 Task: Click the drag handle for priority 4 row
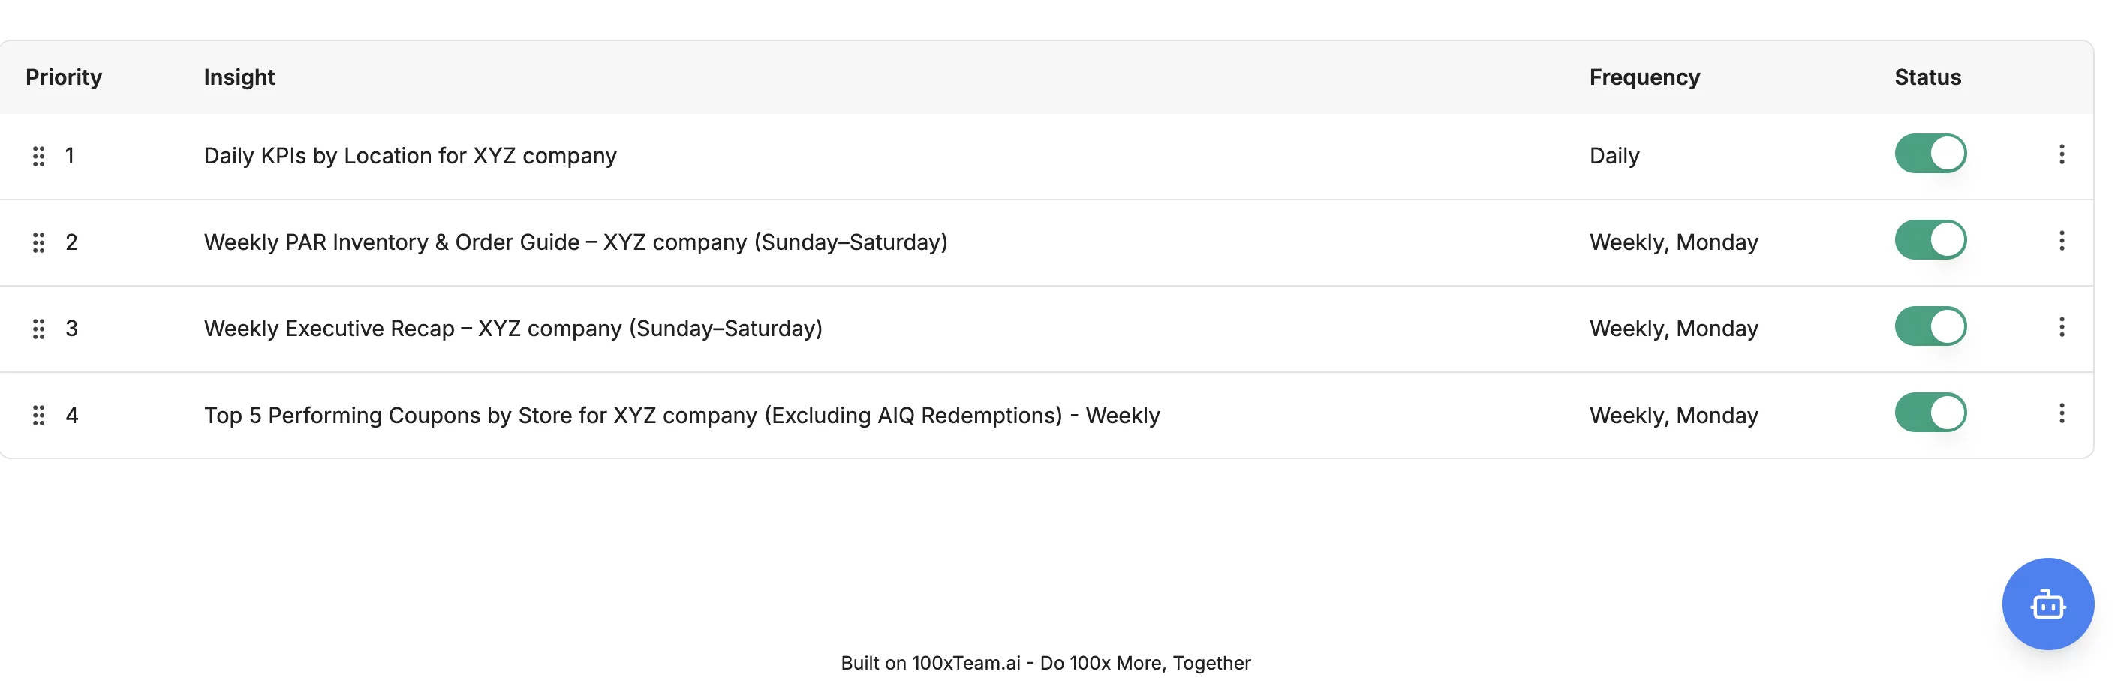click(x=38, y=415)
